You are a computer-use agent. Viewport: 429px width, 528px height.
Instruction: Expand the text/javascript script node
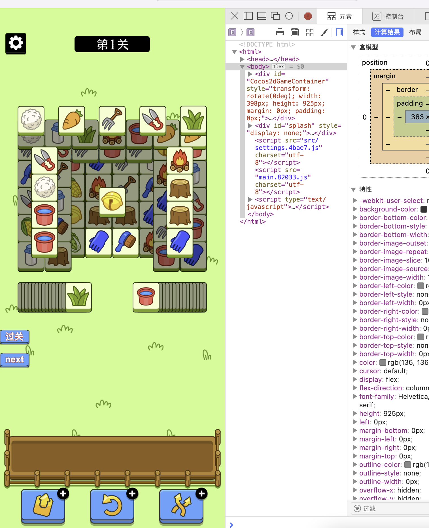[x=250, y=200]
